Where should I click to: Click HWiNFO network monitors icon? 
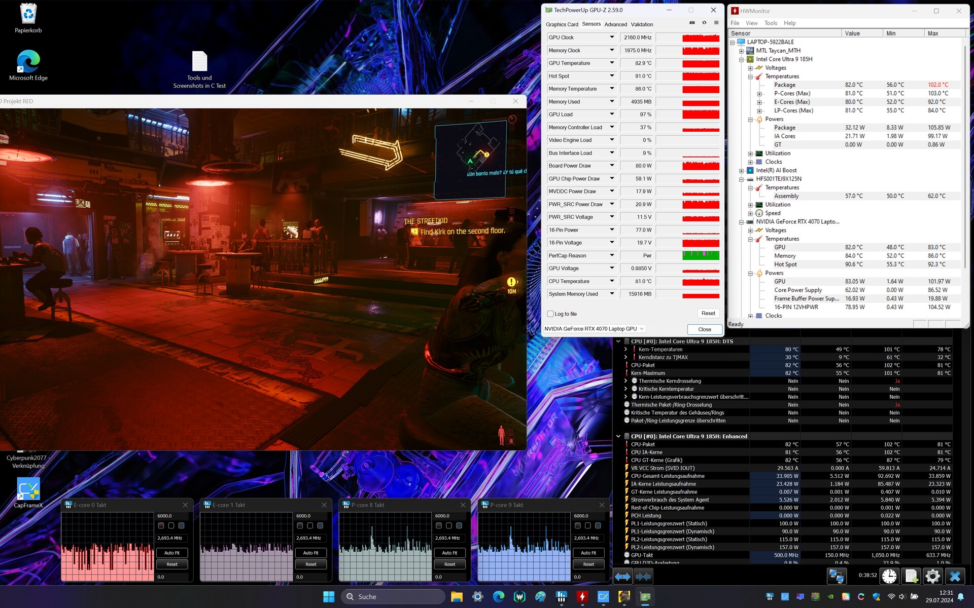[836, 576]
